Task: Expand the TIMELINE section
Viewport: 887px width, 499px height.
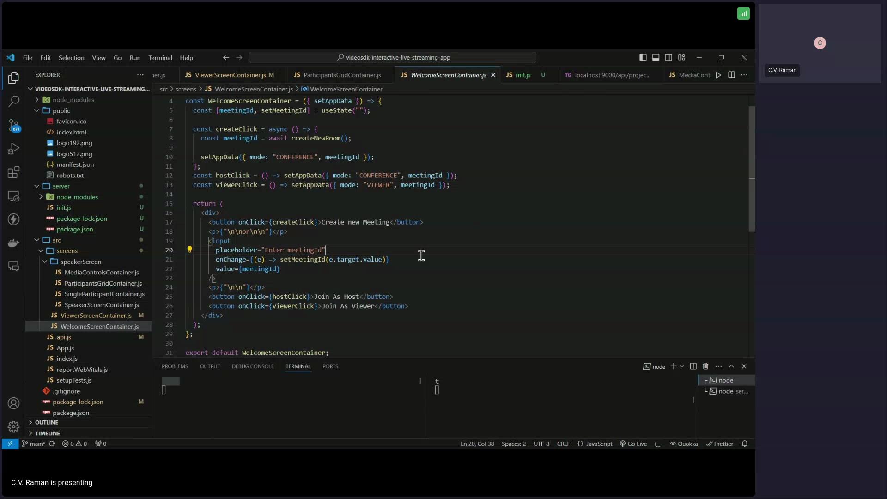Action: [47, 433]
